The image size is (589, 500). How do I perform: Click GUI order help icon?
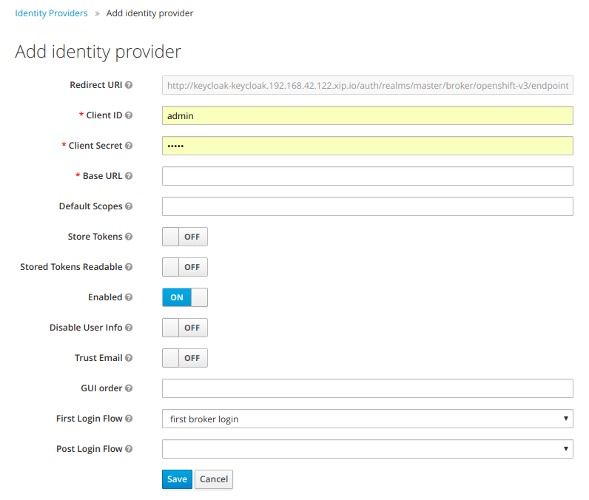(x=129, y=388)
